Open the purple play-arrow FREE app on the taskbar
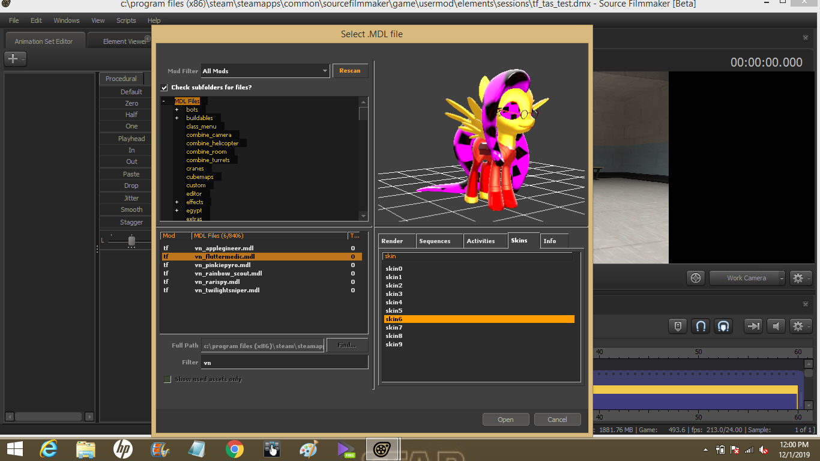This screenshot has height=461, width=820. [x=346, y=449]
